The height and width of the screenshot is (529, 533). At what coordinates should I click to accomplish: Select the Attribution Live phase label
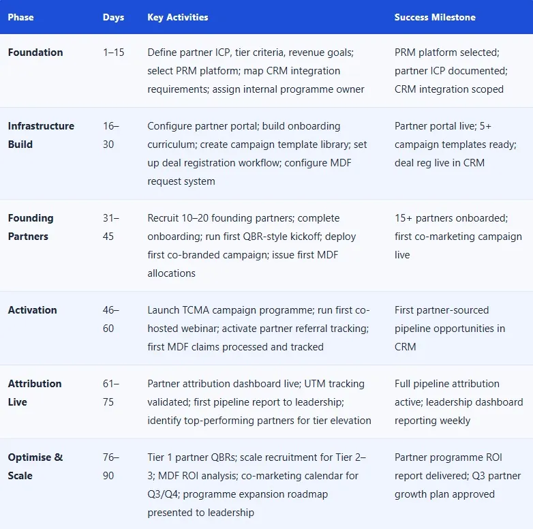(x=35, y=393)
